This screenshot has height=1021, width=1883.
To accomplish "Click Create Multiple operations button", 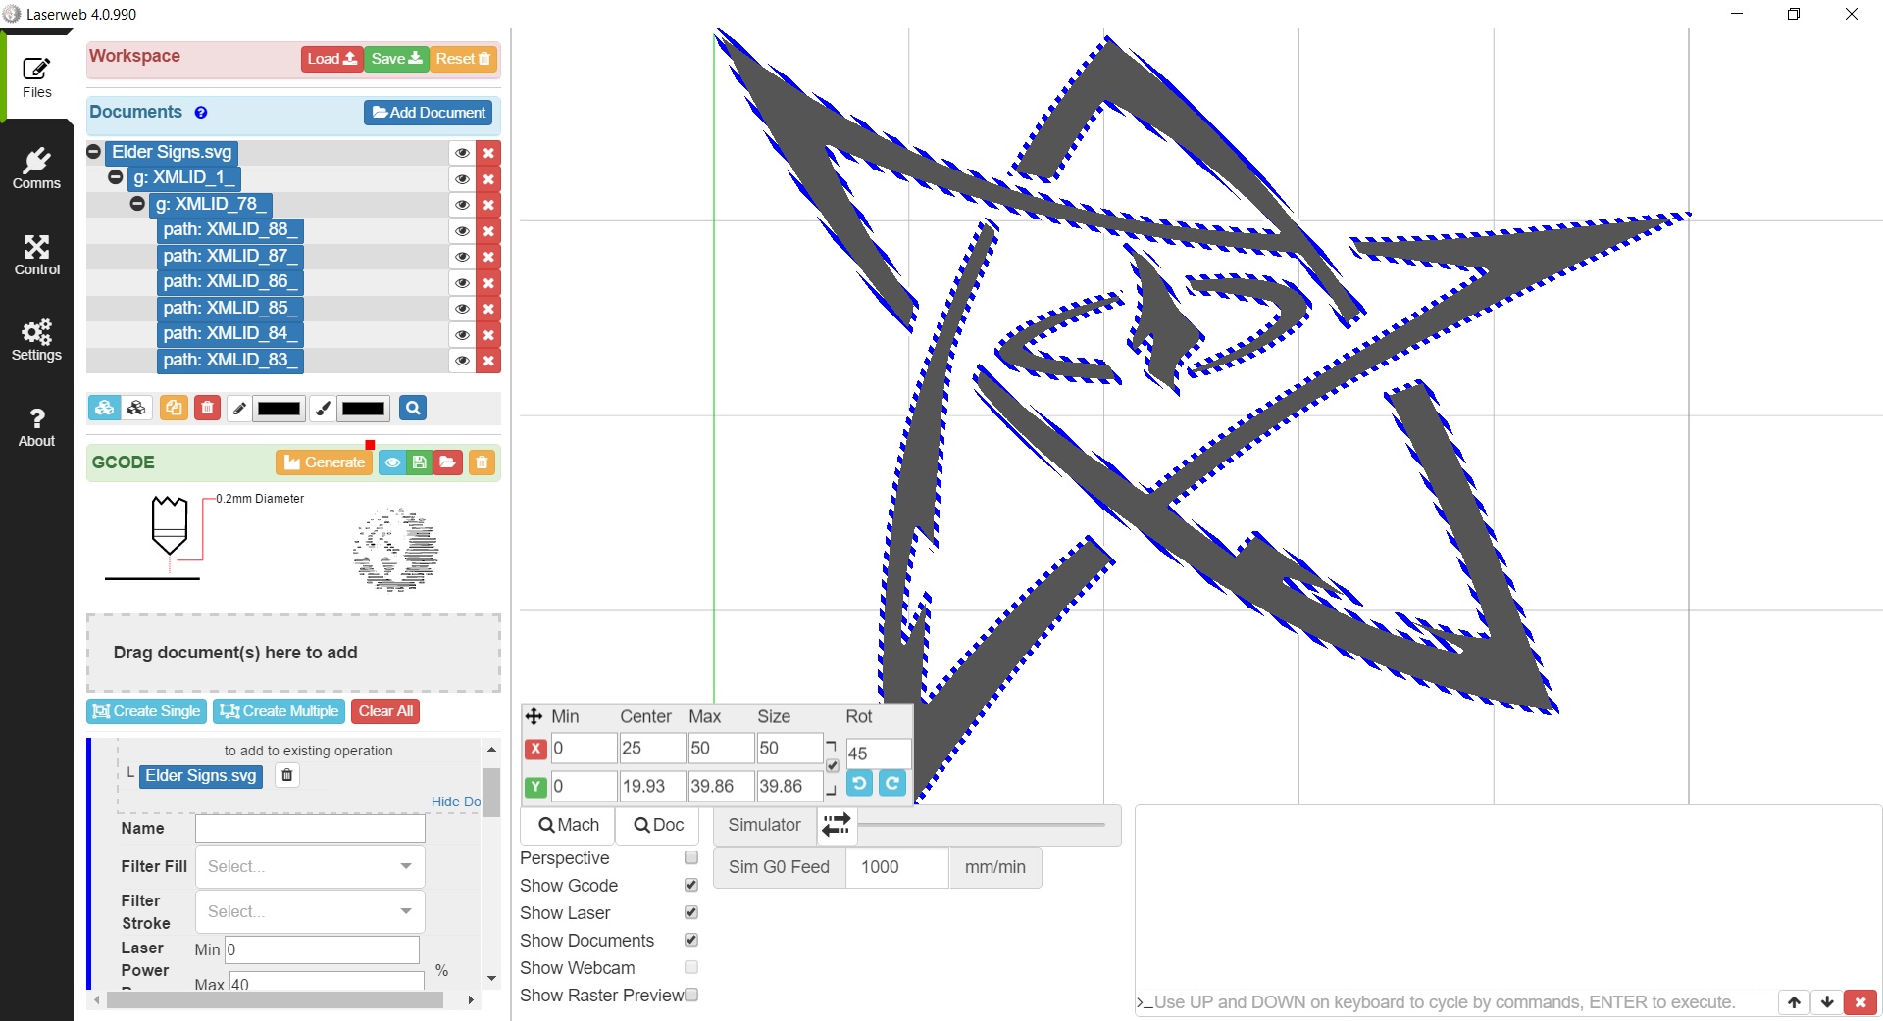I will [280, 711].
